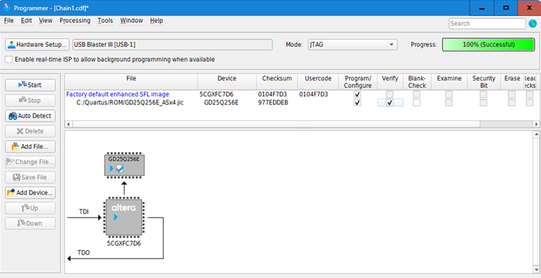Open the Window menu
The width and height of the screenshot is (541, 278).
[131, 21]
